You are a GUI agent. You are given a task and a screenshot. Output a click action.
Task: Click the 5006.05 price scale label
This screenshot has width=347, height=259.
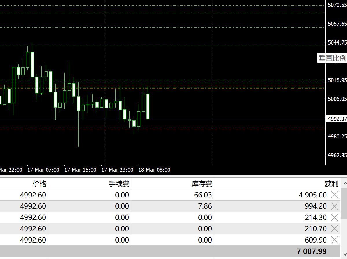337,99
